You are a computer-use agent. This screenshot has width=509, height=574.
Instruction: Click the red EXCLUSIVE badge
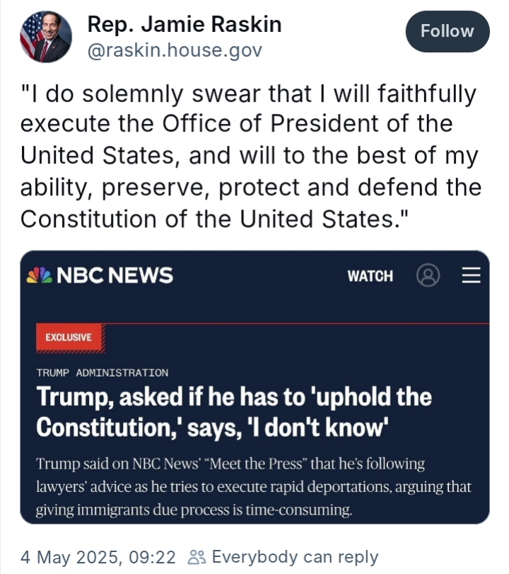pyautogui.click(x=69, y=337)
